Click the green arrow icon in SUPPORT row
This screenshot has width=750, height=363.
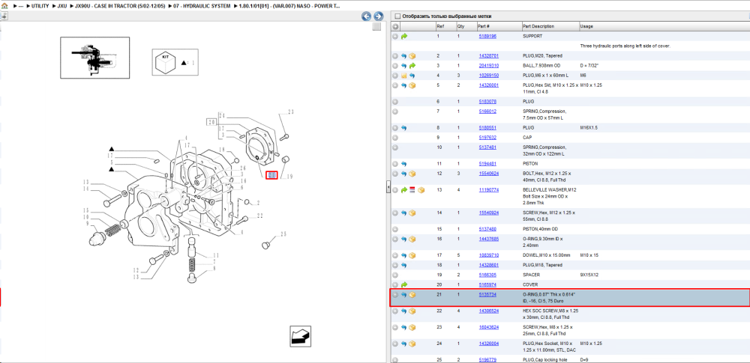pyautogui.click(x=404, y=36)
